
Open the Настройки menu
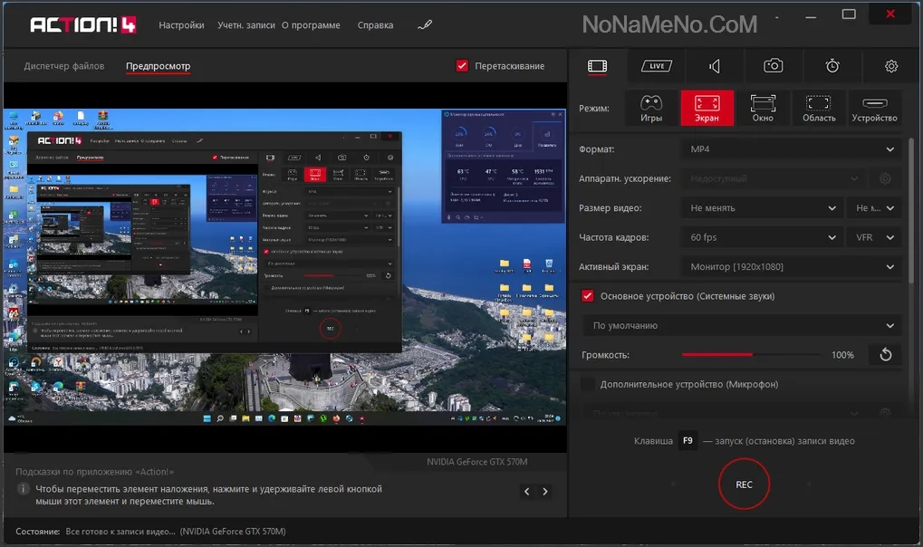(181, 25)
